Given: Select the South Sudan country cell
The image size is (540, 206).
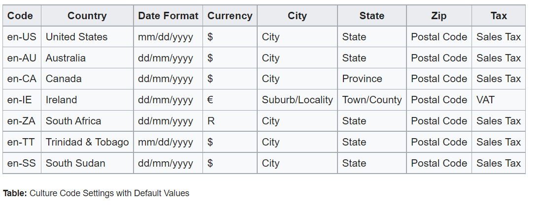Looking at the screenshot, I should (x=75, y=163).
